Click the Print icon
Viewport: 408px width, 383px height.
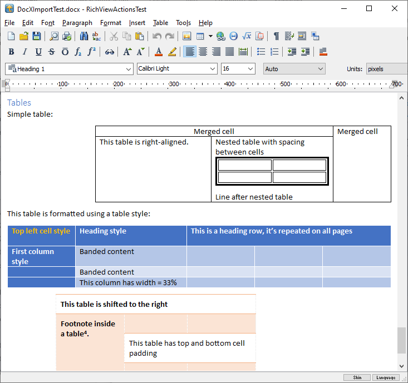tap(67, 36)
